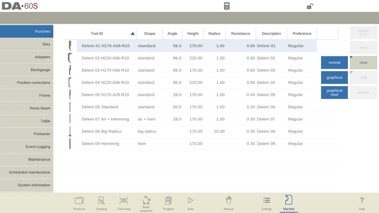379x213 pixels.
Task: Select row Delem 03 H170-A86-R10
Action: 197,70
